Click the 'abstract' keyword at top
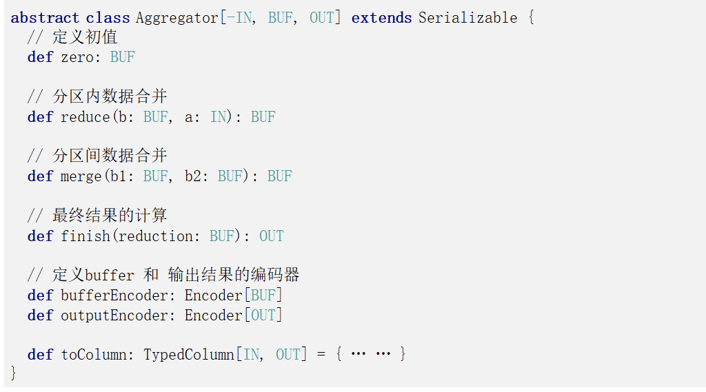This screenshot has height=392, width=706. [45, 17]
